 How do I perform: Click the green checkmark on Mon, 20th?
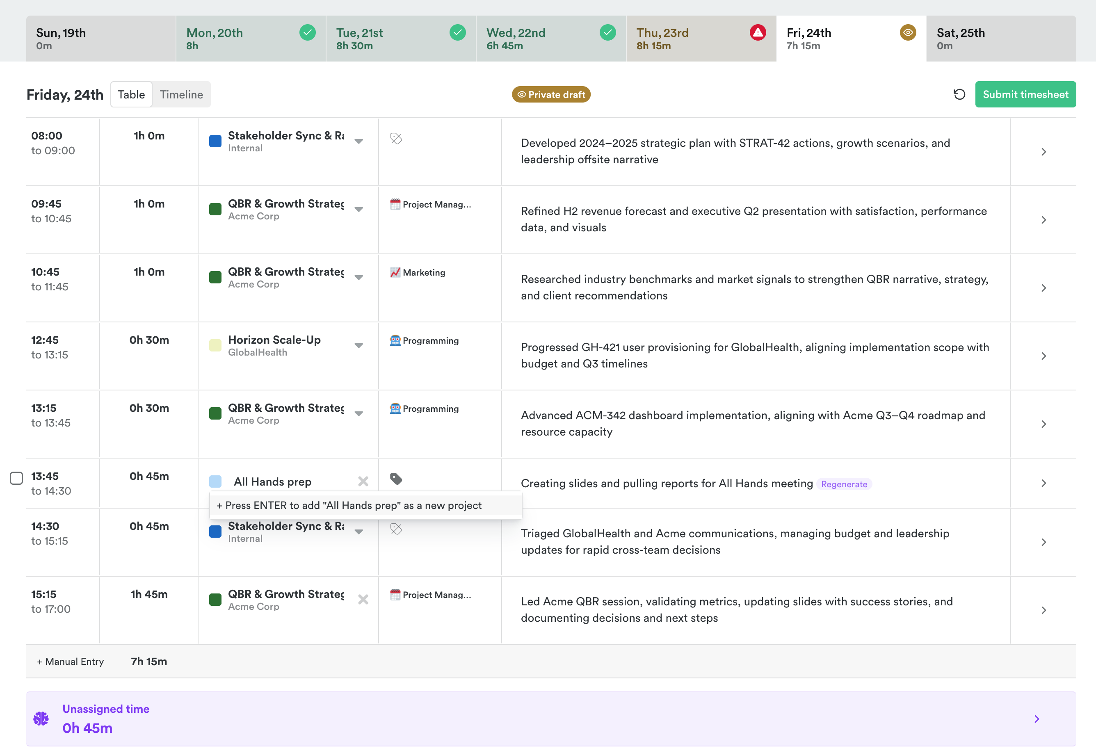pyautogui.click(x=308, y=32)
